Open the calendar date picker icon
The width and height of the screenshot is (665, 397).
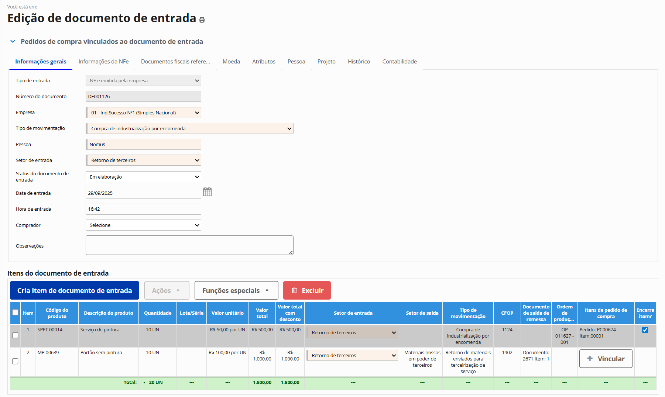click(207, 192)
